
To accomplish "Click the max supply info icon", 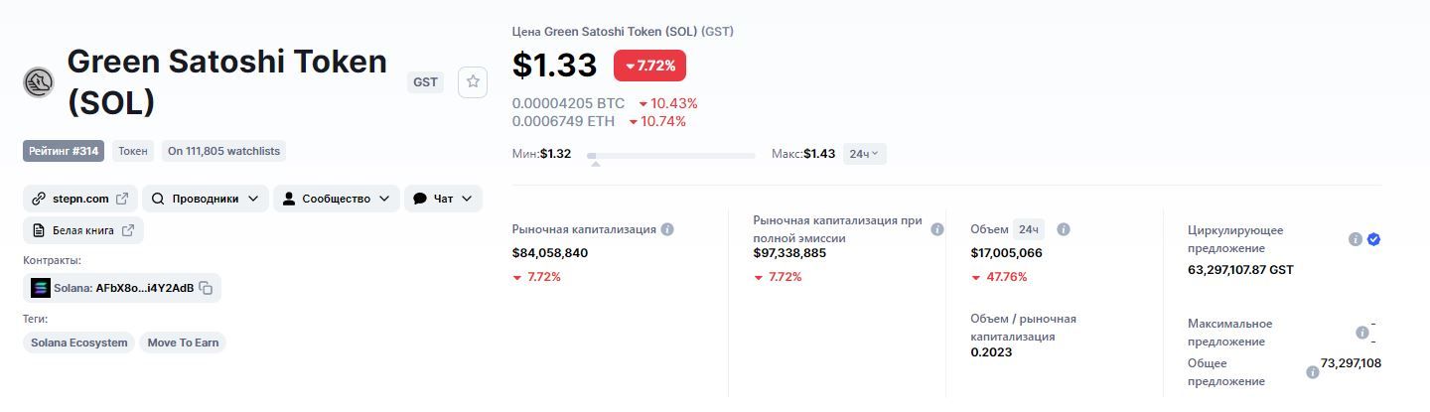I will (x=1361, y=333).
